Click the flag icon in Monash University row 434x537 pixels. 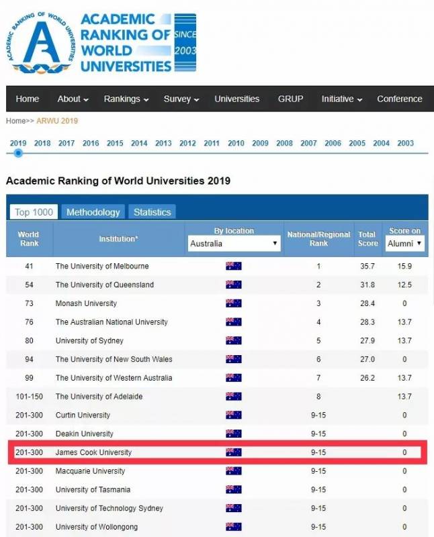coord(234,303)
